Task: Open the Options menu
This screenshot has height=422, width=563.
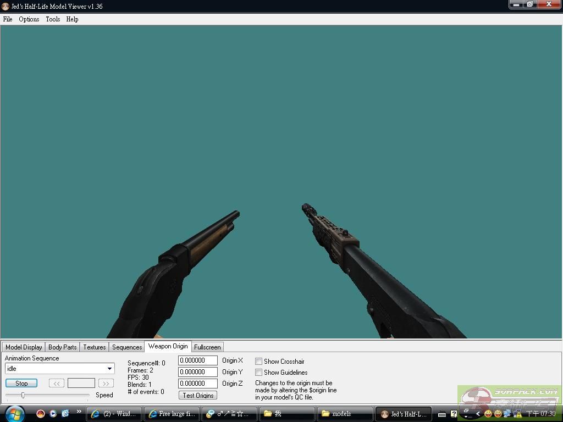Action: click(x=29, y=19)
